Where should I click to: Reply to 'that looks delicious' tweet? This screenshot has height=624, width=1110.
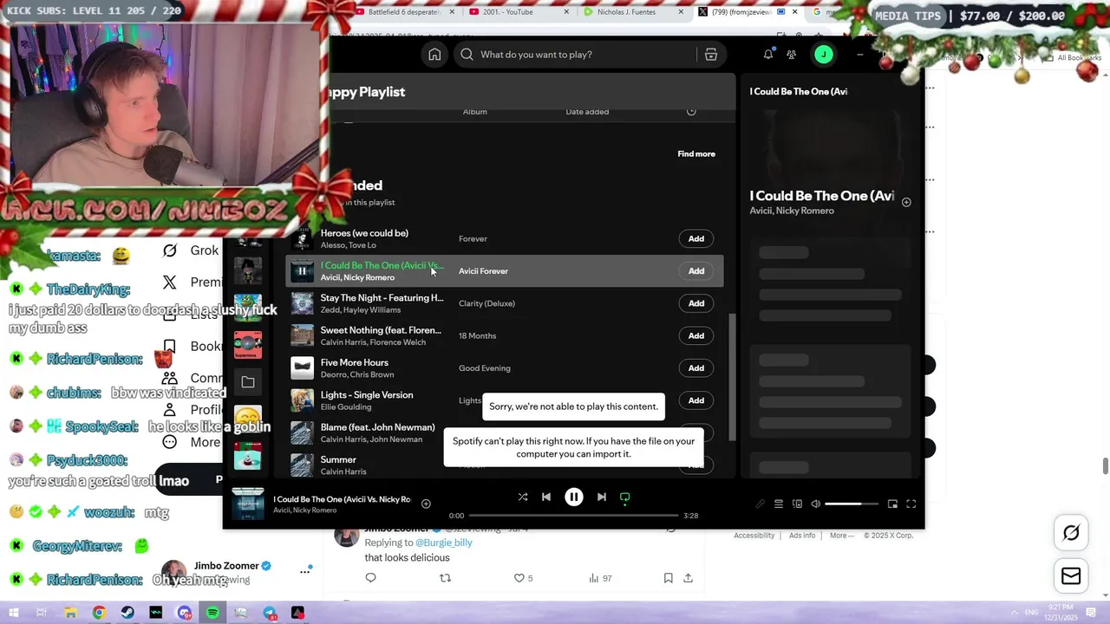tap(370, 578)
